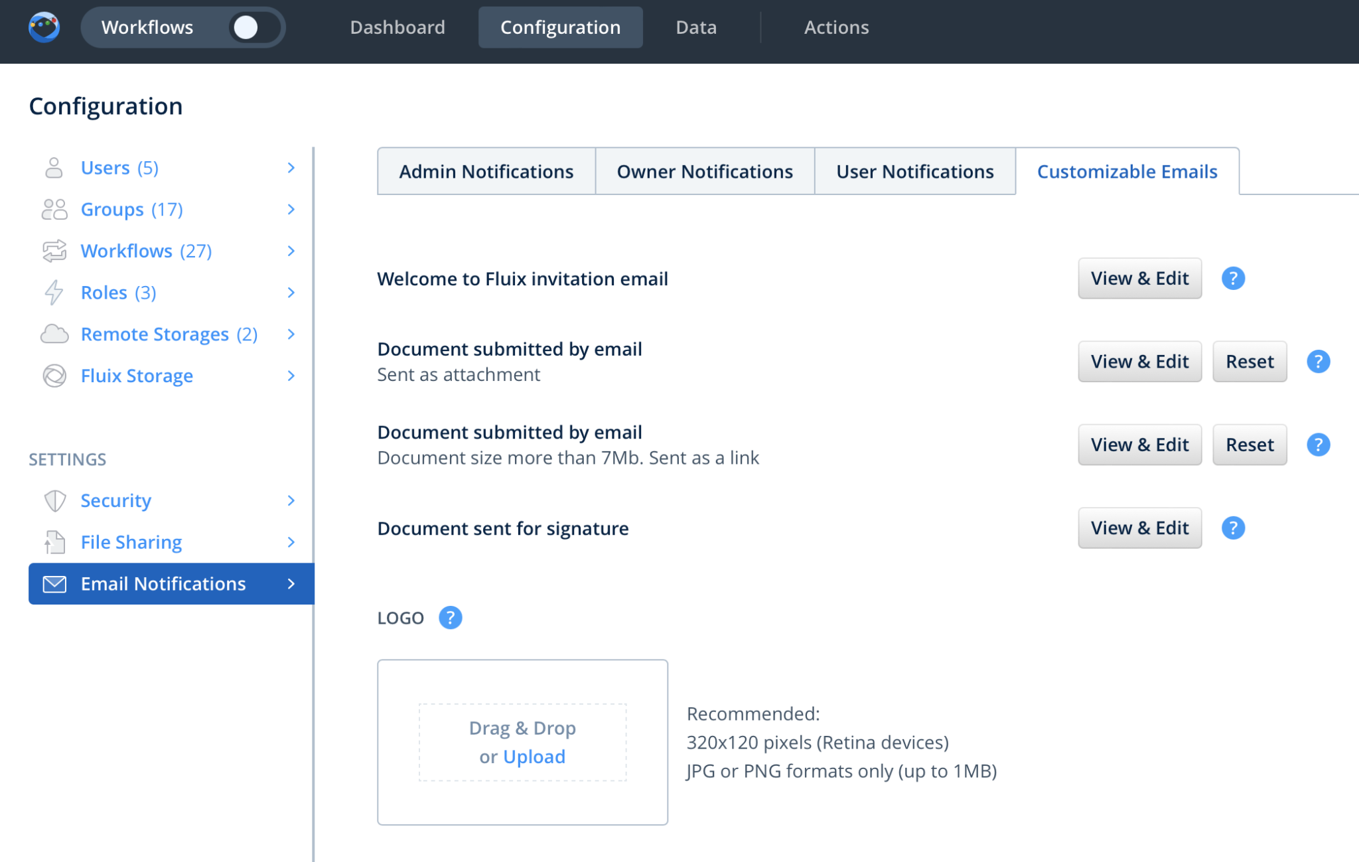Screen dimensions: 1359x862
Task: Open the Dashboard menu item
Action: point(397,27)
